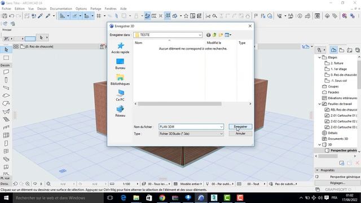
Task: Select the Marquee tool in toolbox
Action: (6, 58)
